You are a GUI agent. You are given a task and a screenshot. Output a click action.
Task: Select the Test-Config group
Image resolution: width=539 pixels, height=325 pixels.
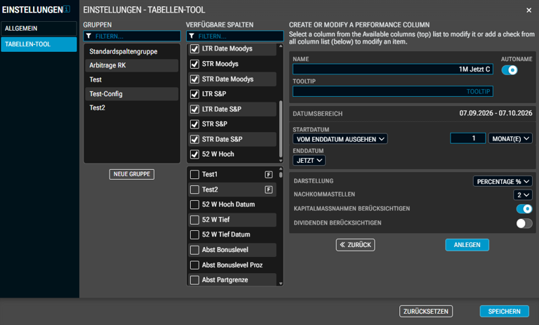(132, 94)
